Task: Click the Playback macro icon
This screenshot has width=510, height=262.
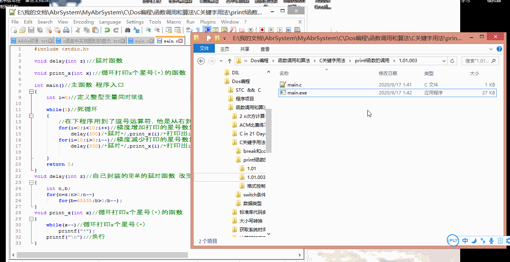Action: point(280,30)
